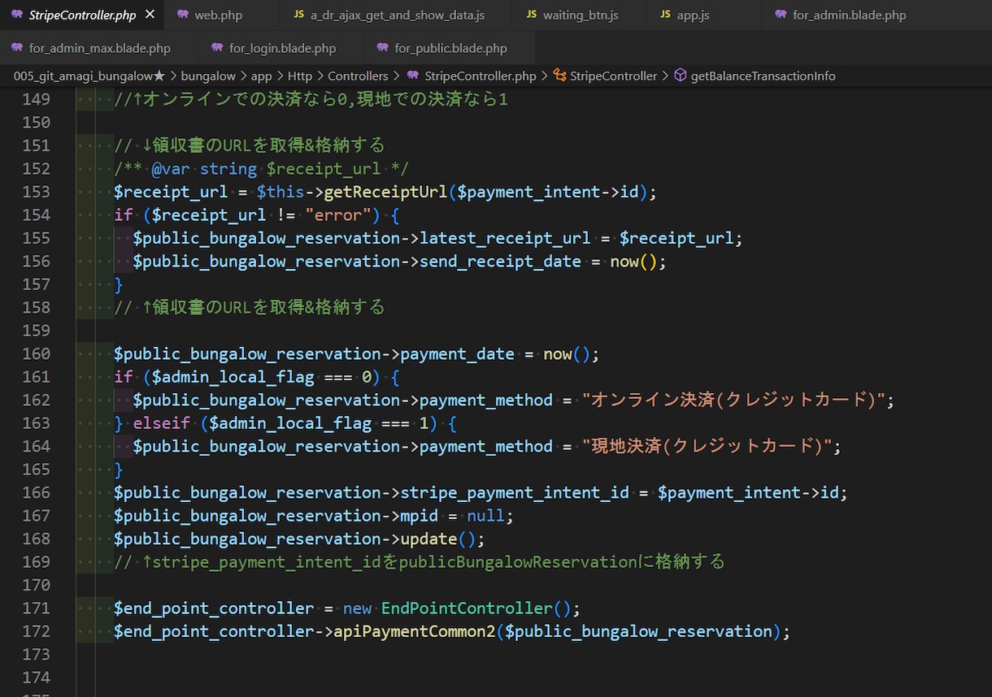Click apiPaymentCommon2 method call on line 172

click(415, 632)
